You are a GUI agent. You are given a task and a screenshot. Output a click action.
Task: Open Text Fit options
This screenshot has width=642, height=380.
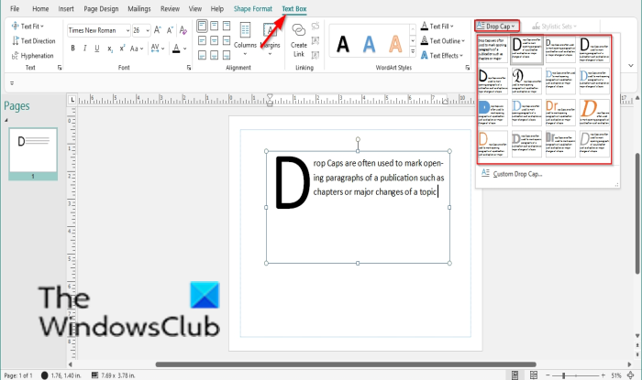(28, 27)
